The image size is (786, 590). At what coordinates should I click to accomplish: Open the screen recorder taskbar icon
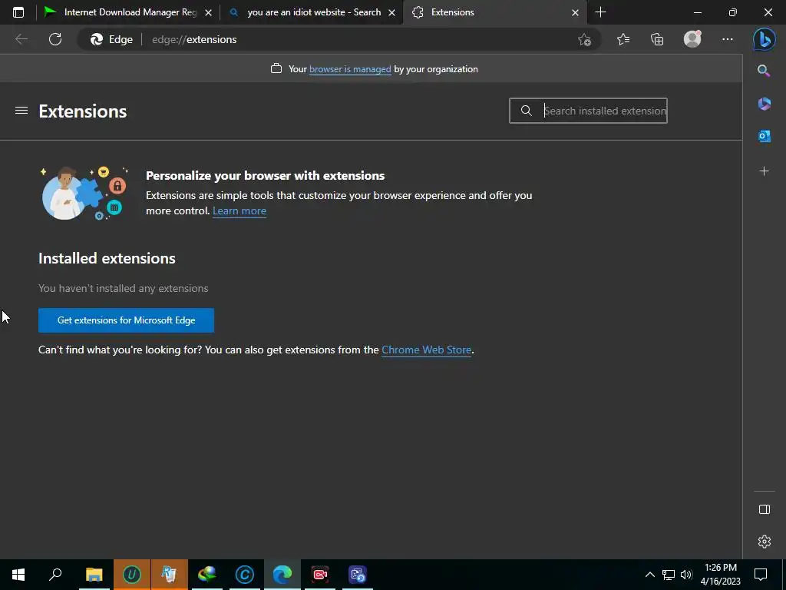[x=320, y=575]
